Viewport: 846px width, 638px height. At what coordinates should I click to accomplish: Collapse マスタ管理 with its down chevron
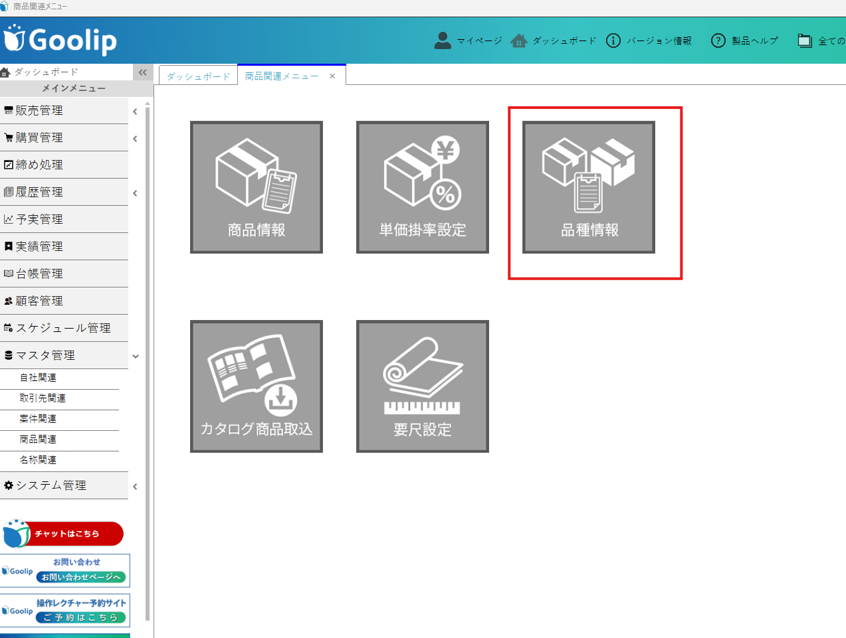click(x=136, y=357)
